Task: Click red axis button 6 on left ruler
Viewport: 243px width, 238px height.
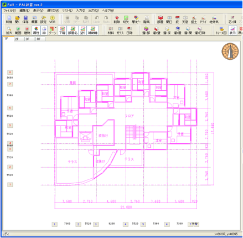Action: 10,108
